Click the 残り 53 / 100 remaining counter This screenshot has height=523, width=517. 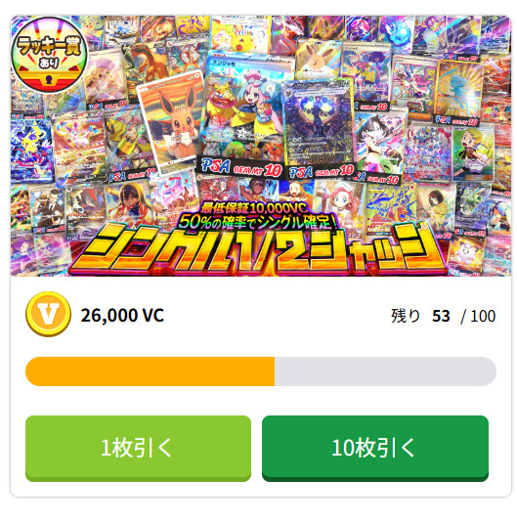(x=444, y=316)
